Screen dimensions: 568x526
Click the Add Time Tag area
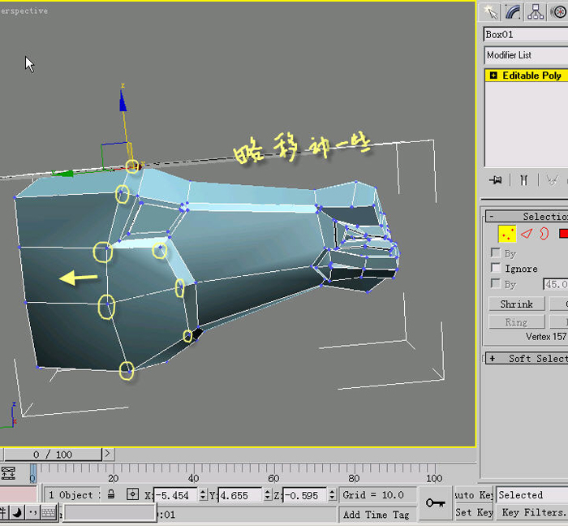(376, 515)
